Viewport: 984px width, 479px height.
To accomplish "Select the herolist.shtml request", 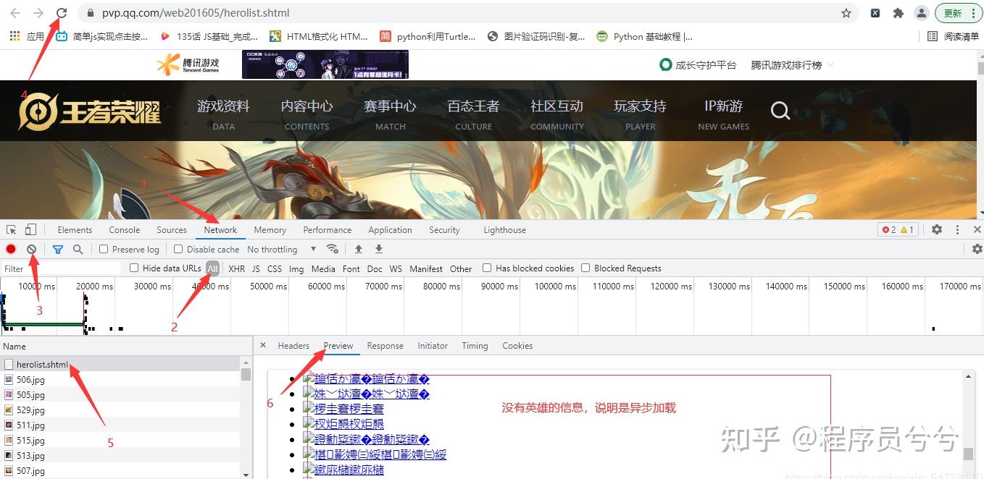I will (x=120, y=365).
